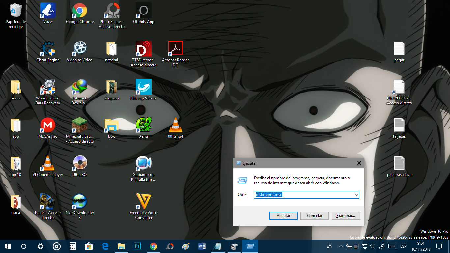Select the 001.mp4 video file
The width and height of the screenshot is (450, 253).
tap(175, 128)
